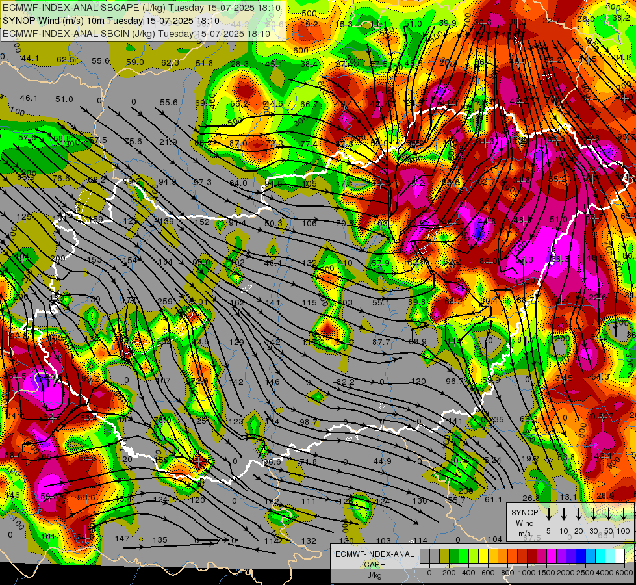Click the 2000 tick on the CAPE scale
The image size is (636, 585).
click(x=566, y=573)
